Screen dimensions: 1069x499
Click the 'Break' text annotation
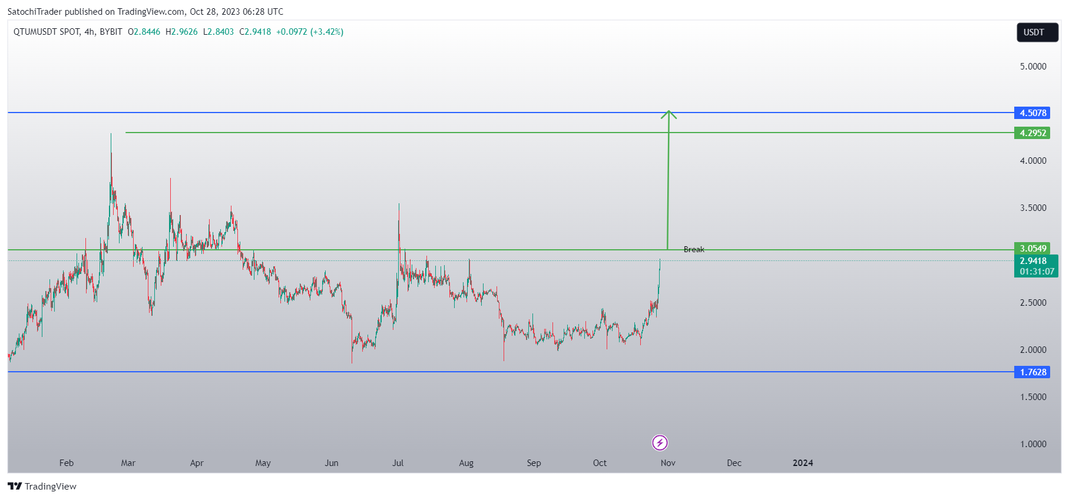coord(694,249)
